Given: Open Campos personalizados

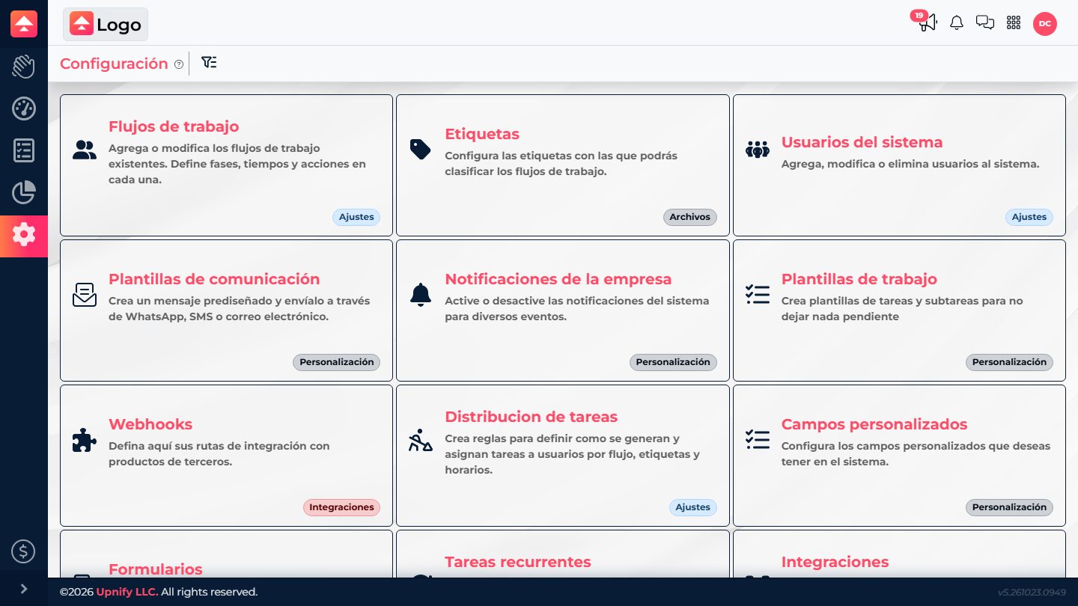Looking at the screenshot, I should point(899,456).
